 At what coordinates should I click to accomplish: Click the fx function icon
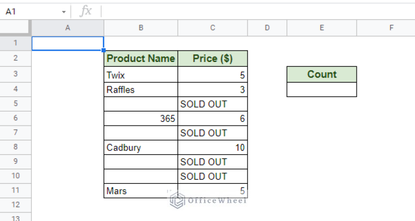(x=86, y=11)
